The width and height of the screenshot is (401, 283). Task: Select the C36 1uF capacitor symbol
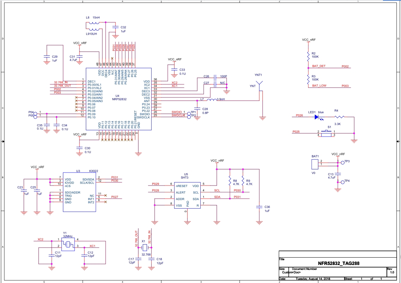(259, 207)
